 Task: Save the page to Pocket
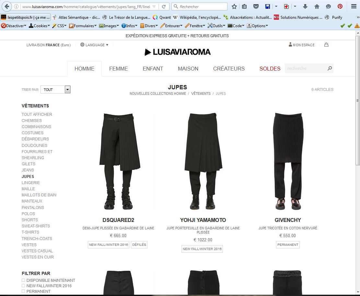click(x=256, y=7)
